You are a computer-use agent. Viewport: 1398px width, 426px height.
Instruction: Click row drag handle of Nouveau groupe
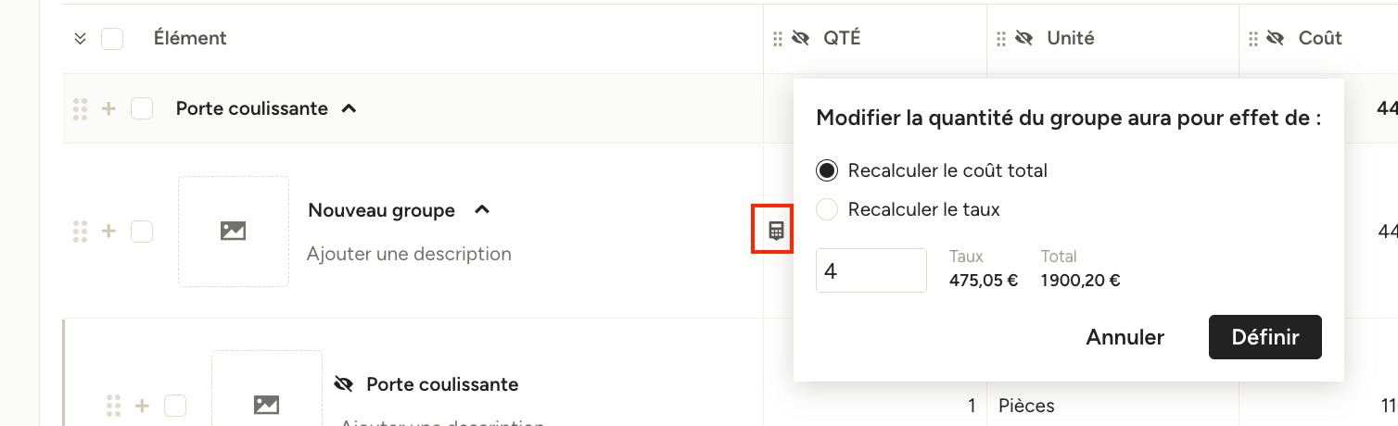click(x=80, y=231)
